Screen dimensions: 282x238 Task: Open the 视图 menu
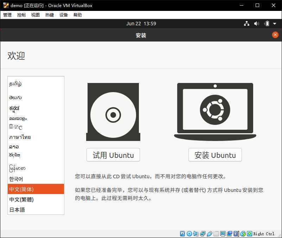point(36,15)
